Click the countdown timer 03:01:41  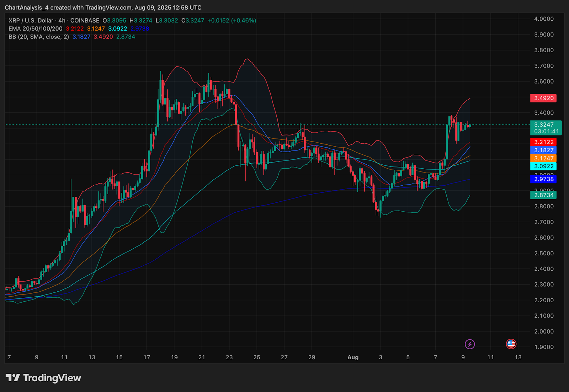(546, 132)
